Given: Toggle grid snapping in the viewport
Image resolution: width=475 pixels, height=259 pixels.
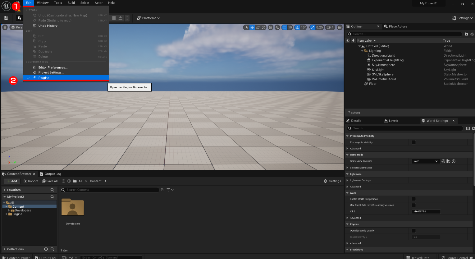Looking at the screenshot, I should pyautogui.click(x=285, y=27).
